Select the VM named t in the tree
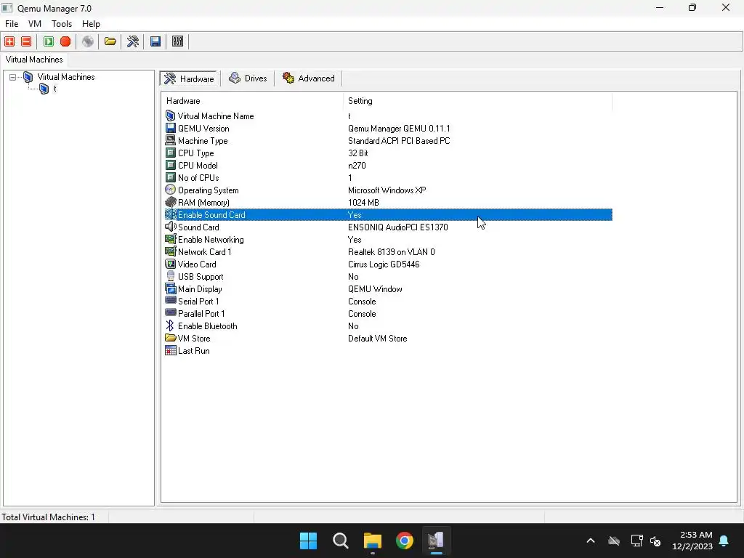Viewport: 744px width, 558px height. pyautogui.click(x=54, y=89)
